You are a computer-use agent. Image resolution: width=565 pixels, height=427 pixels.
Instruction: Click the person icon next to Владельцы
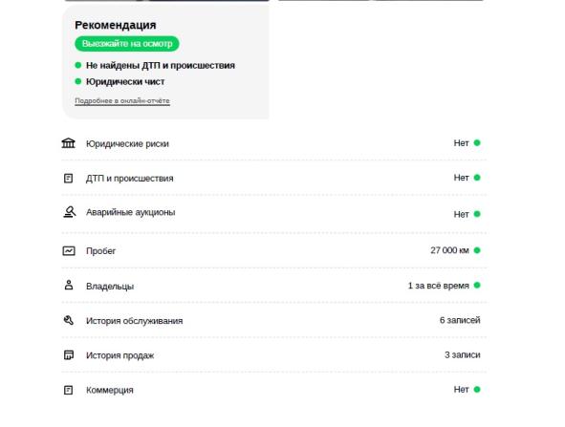coord(69,286)
